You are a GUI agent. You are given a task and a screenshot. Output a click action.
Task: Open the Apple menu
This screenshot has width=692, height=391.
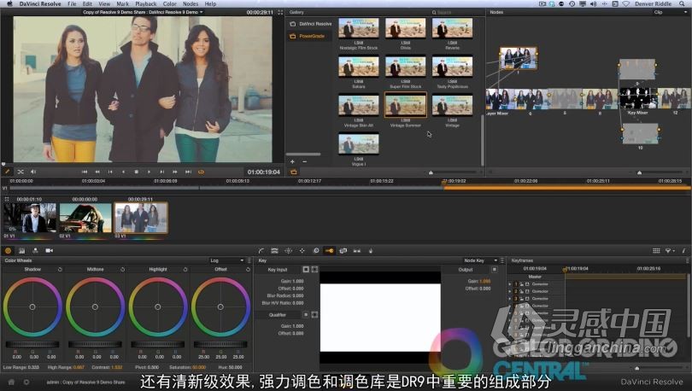tap(9, 4)
